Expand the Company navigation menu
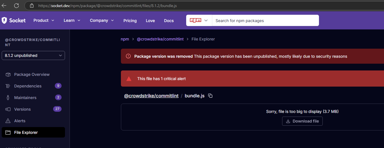The width and height of the screenshot is (384, 148). point(102,20)
